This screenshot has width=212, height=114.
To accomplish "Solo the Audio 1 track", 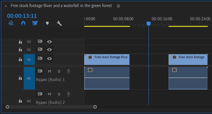I will [x=59, y=71].
